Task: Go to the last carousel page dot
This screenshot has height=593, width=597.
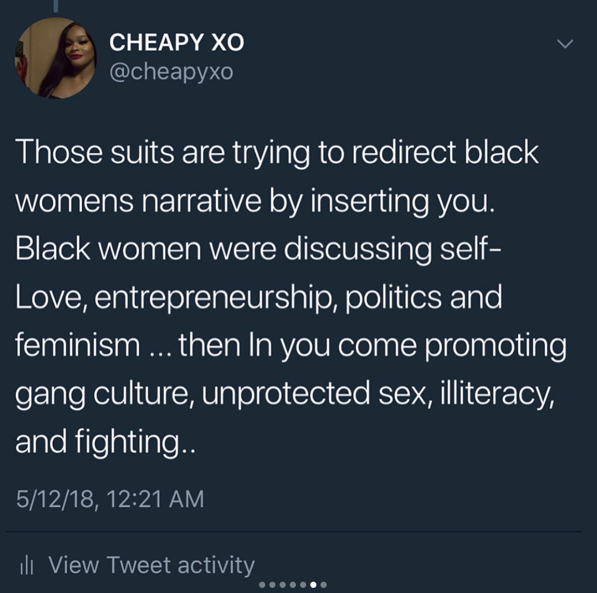Action: click(x=324, y=585)
